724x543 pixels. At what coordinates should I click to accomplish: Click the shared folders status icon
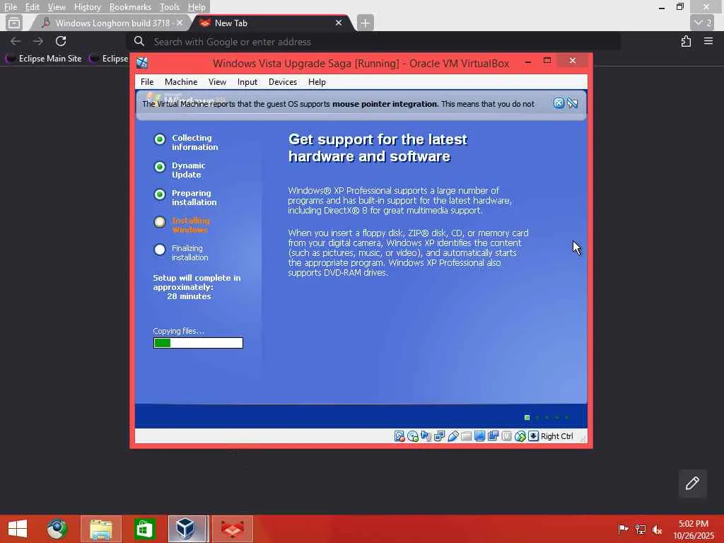(467, 436)
